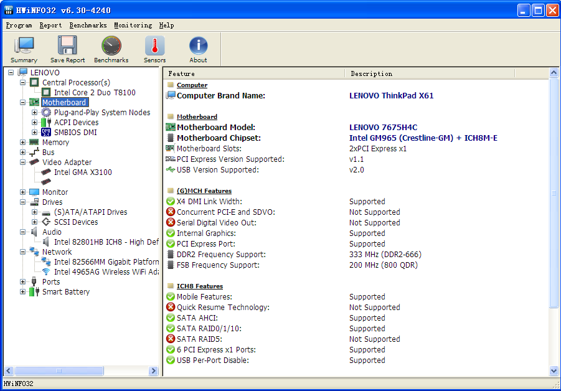
Task: Click the Memory module icon
Action: click(34, 142)
